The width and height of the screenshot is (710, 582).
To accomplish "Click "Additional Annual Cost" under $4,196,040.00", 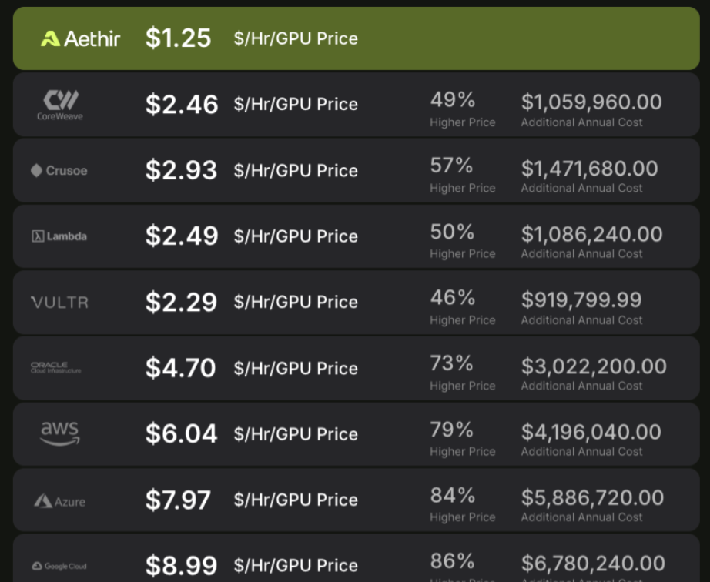I will (x=581, y=451).
